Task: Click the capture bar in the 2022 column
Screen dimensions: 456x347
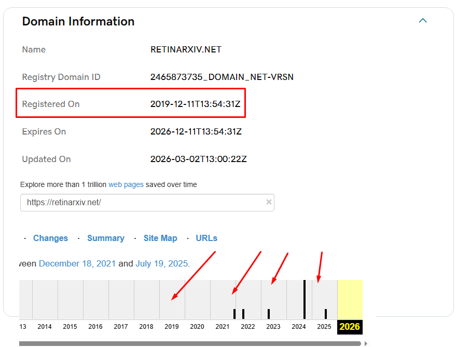Action: click(x=243, y=314)
